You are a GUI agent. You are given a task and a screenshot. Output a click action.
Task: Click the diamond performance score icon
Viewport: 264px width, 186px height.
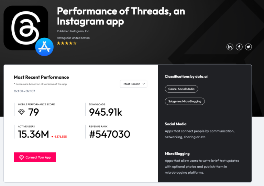[22, 112]
